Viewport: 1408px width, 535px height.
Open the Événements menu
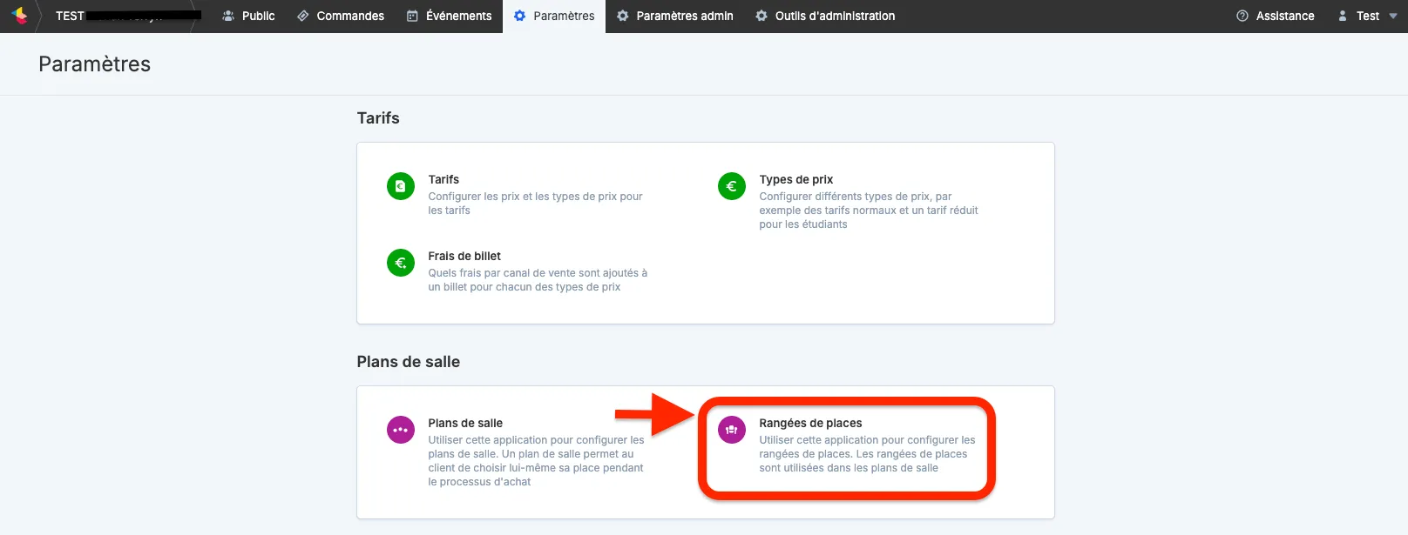coord(450,16)
